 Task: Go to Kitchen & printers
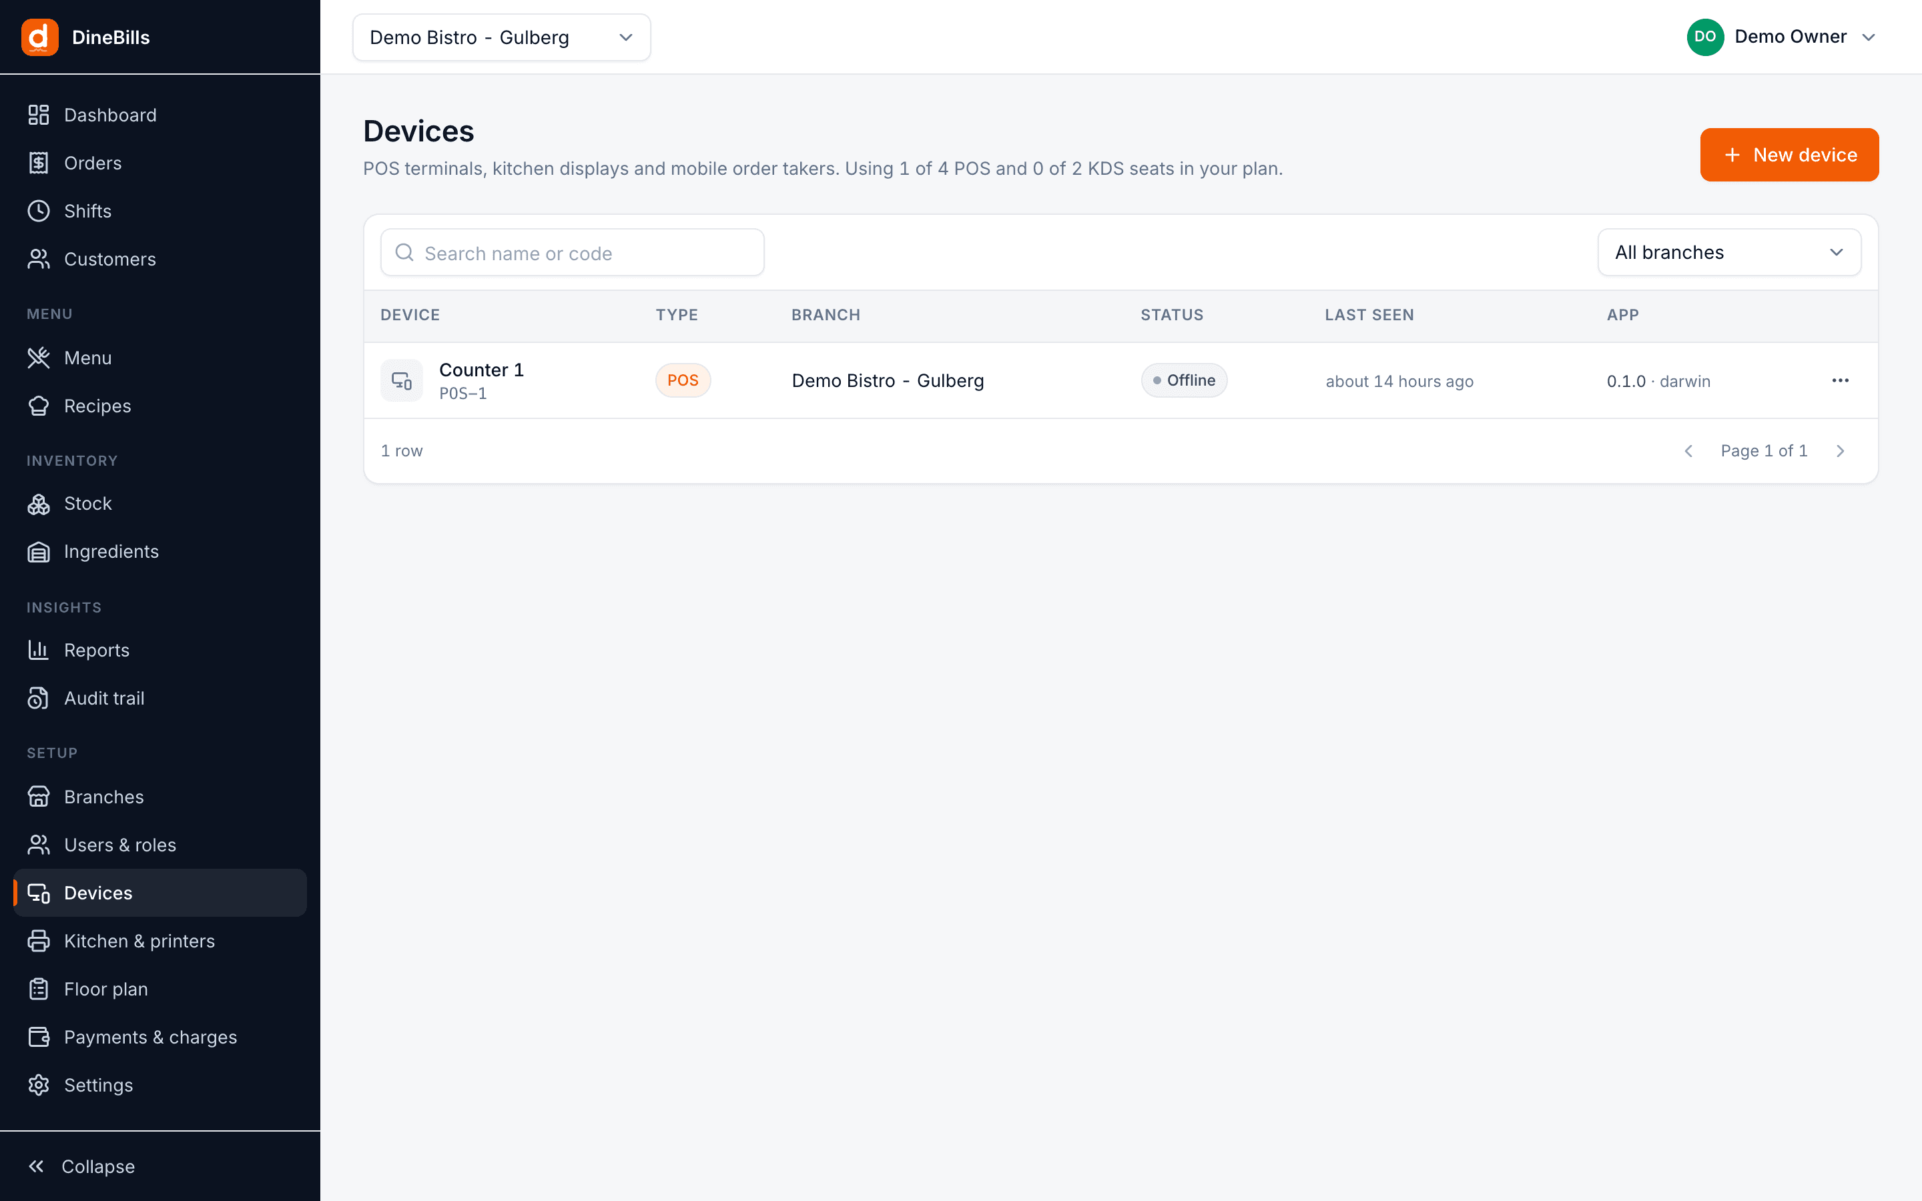point(160,941)
